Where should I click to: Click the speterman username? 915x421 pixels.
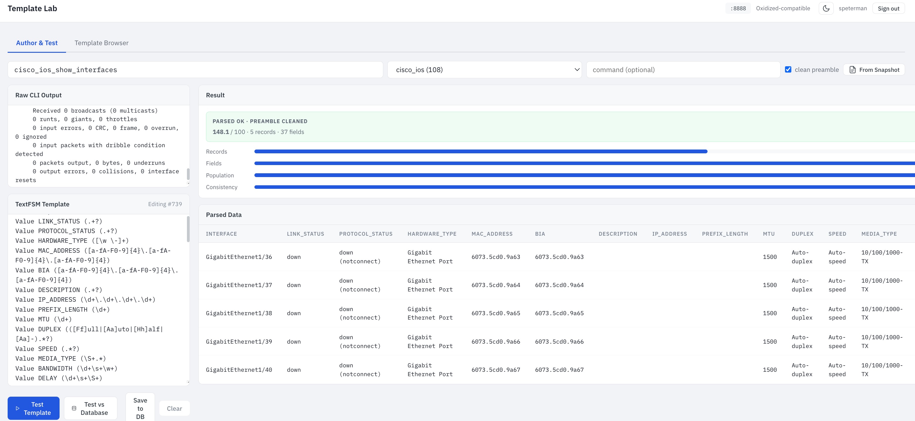pyautogui.click(x=852, y=9)
